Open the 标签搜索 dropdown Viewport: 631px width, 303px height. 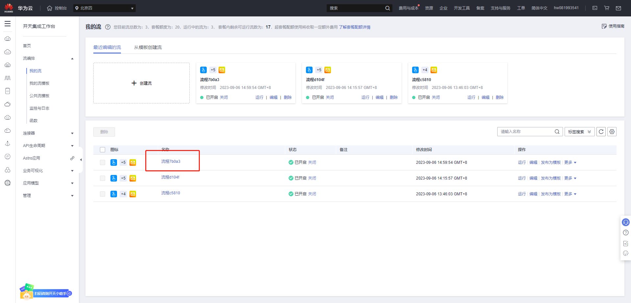(x=580, y=132)
